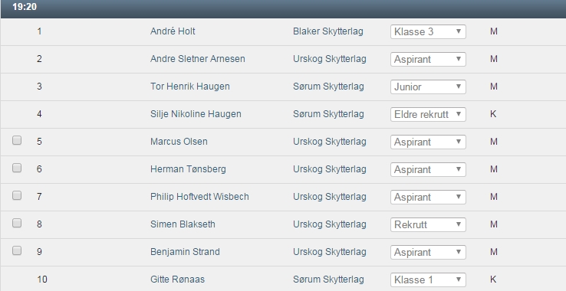Click Blaker Skytterlag club text

[328, 31]
